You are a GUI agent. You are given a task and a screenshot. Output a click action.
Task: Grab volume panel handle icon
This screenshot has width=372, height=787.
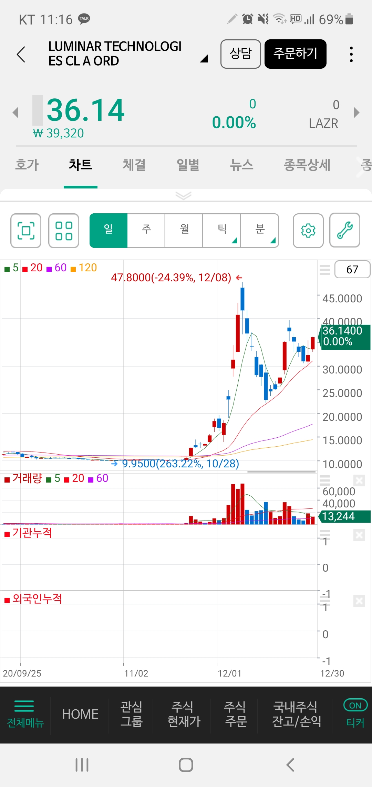tap(325, 480)
